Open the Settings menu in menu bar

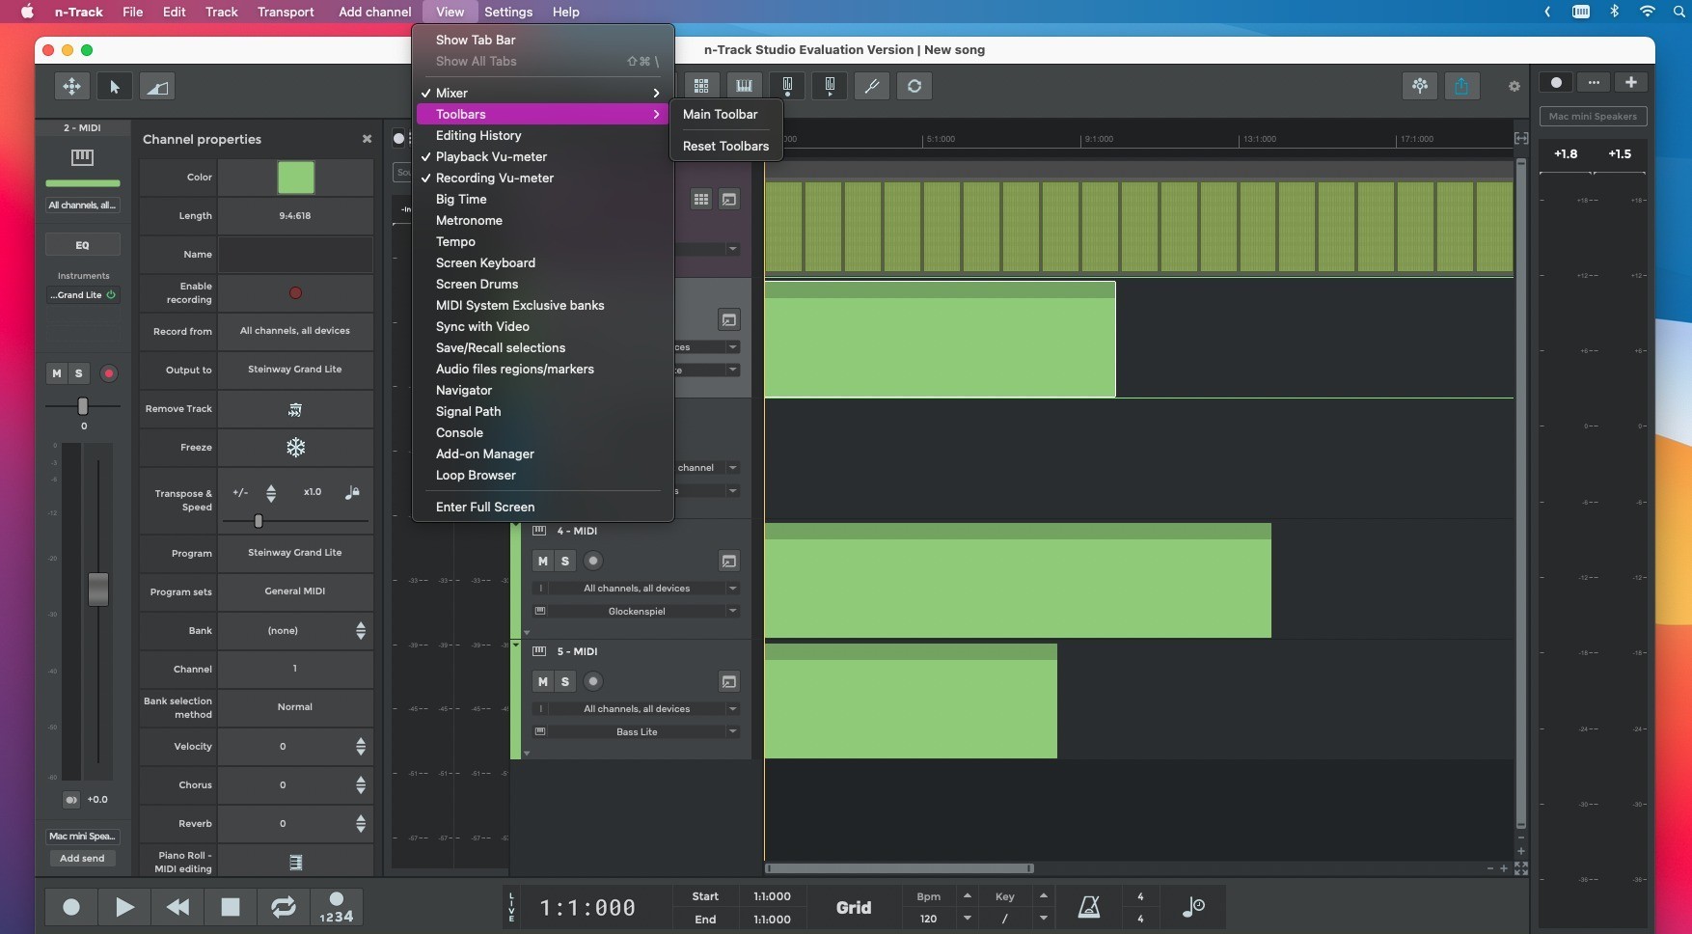pos(508,12)
